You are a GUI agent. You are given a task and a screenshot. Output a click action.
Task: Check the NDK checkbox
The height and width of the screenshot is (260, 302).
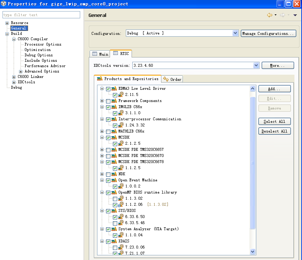tap(108, 175)
